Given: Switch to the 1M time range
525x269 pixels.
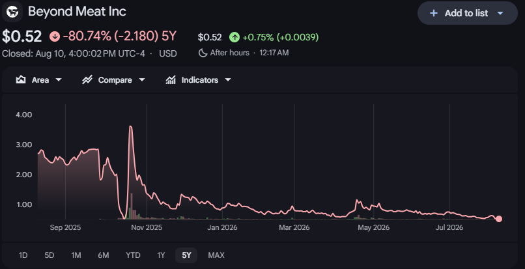Looking at the screenshot, I should click(x=76, y=255).
